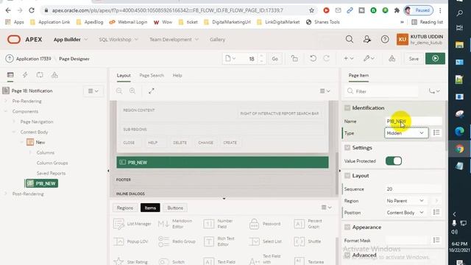Image resolution: width=471 pixels, height=265 pixels.
Task: Select the Page Item tab
Action: click(x=358, y=75)
